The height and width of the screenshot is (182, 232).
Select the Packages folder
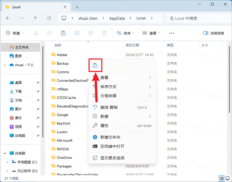(x=62, y=166)
